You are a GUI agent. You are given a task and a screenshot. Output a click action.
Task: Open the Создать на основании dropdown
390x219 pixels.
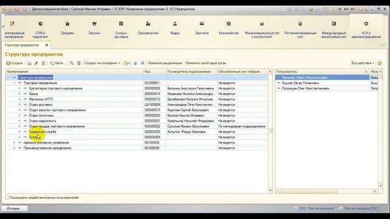(x=102, y=63)
